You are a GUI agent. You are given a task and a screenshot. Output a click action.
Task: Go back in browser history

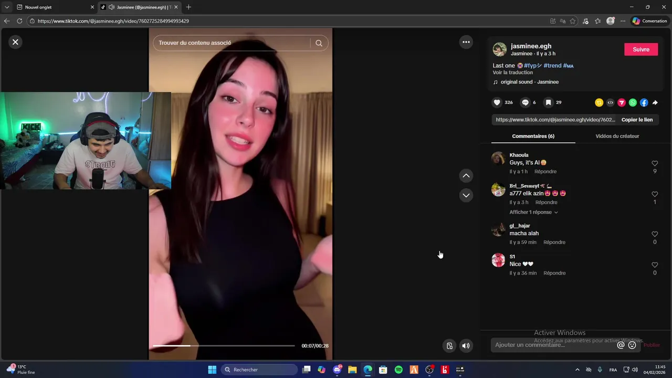[x=7, y=21]
